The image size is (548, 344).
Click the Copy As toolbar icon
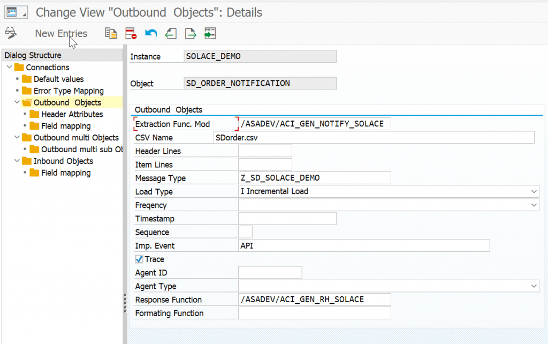click(x=111, y=33)
